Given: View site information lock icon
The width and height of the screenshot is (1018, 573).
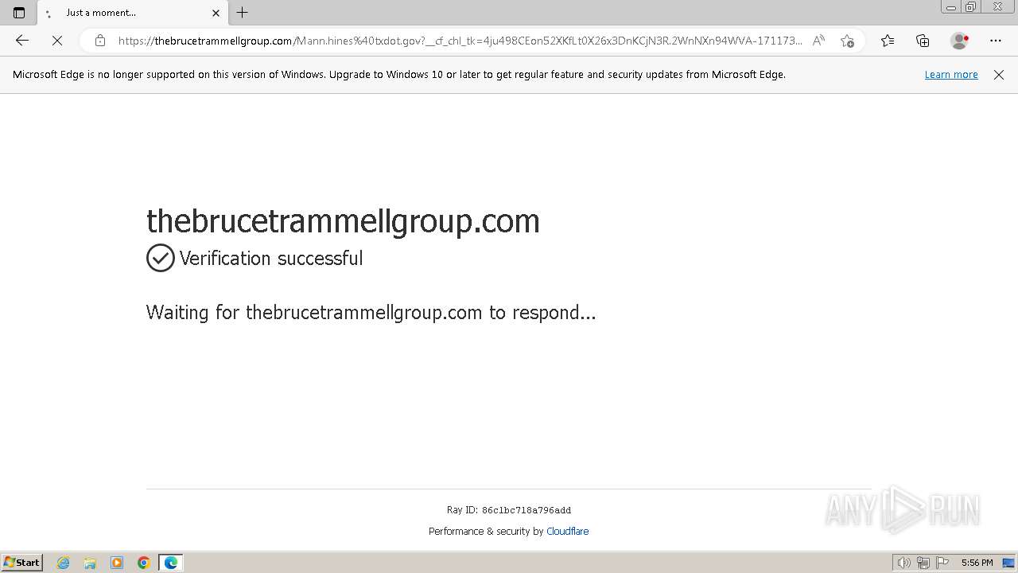Looking at the screenshot, I should (x=100, y=41).
